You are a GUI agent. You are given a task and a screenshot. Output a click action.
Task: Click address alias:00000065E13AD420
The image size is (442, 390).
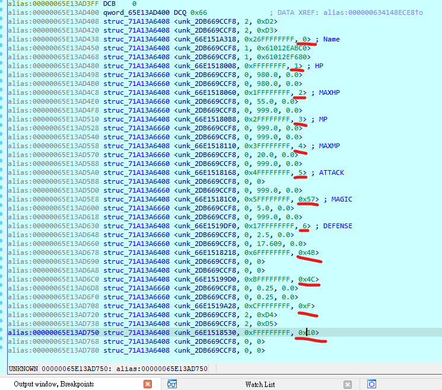pyautogui.click(x=53, y=30)
